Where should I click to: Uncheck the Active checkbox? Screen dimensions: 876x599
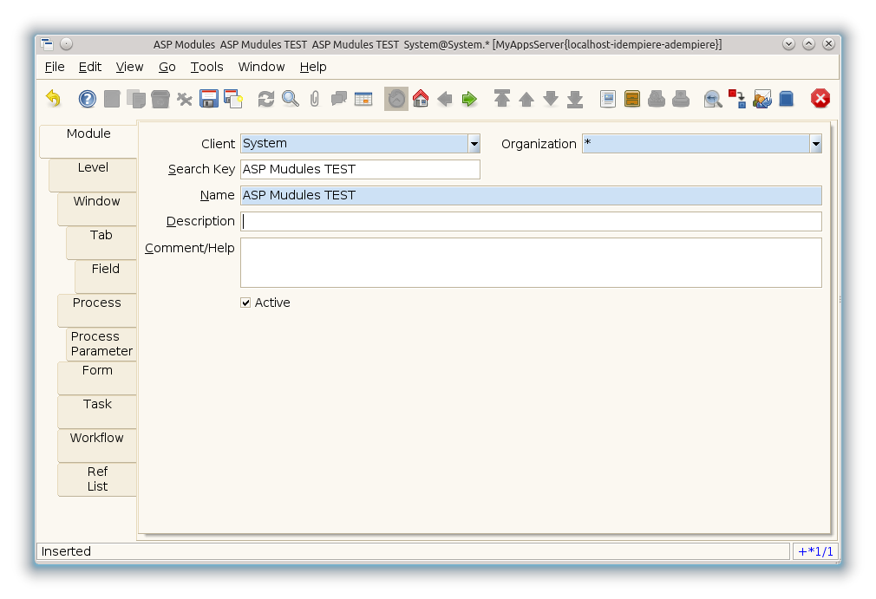coord(245,303)
